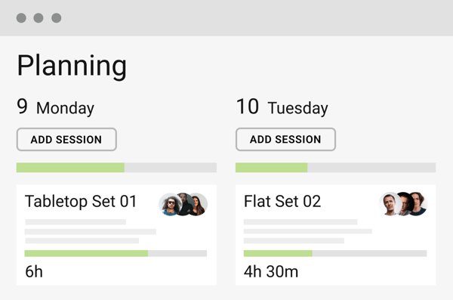Click the first window control dot
Screen dimensions: 453x300
21,18
